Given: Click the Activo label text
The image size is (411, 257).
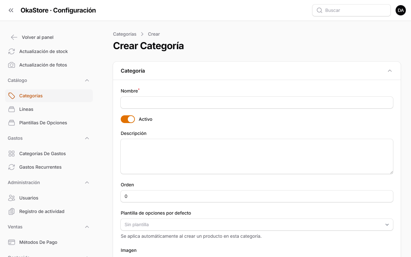Looking at the screenshot, I should (x=145, y=119).
